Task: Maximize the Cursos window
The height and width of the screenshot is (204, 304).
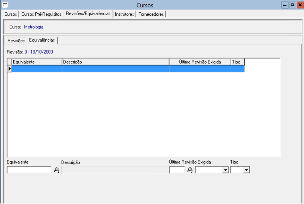Action: 292,5
